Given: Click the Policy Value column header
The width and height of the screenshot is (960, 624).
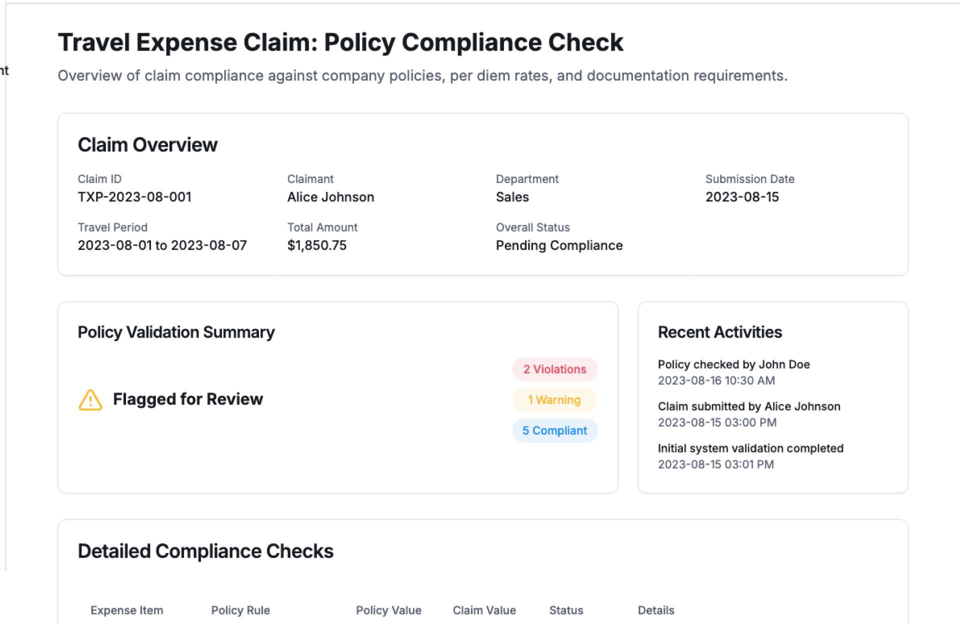Looking at the screenshot, I should click(x=388, y=610).
